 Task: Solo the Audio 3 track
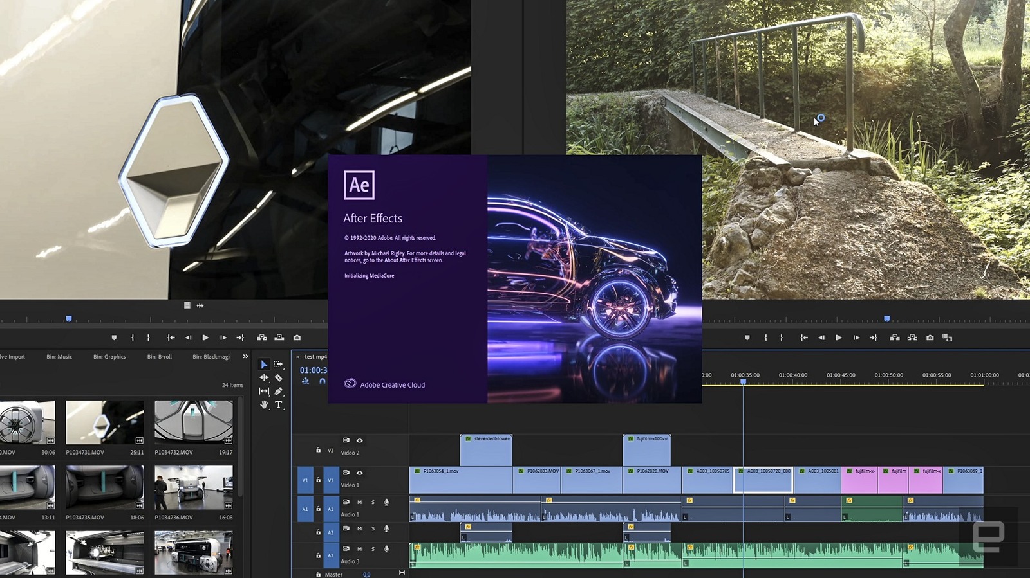[373, 549]
